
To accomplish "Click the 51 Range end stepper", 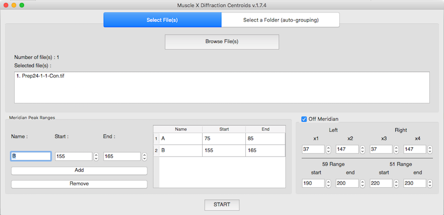I will (x=430, y=183).
